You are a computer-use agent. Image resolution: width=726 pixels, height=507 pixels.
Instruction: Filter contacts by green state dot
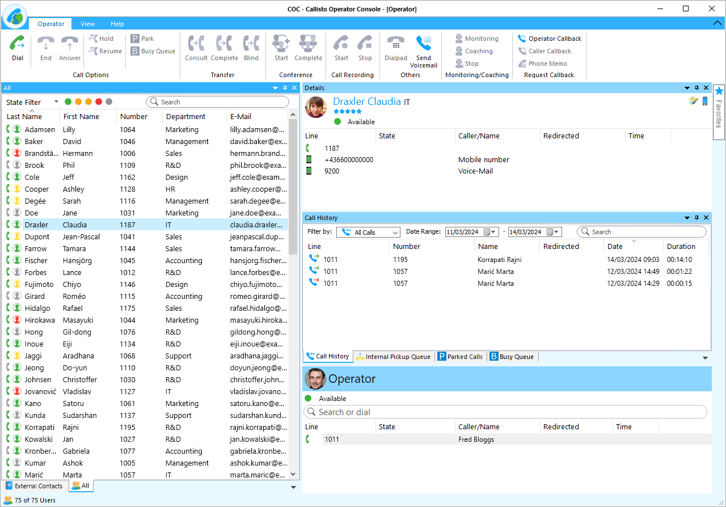68,102
